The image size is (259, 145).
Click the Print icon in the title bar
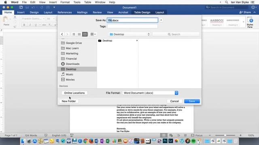click(x=48, y=7)
